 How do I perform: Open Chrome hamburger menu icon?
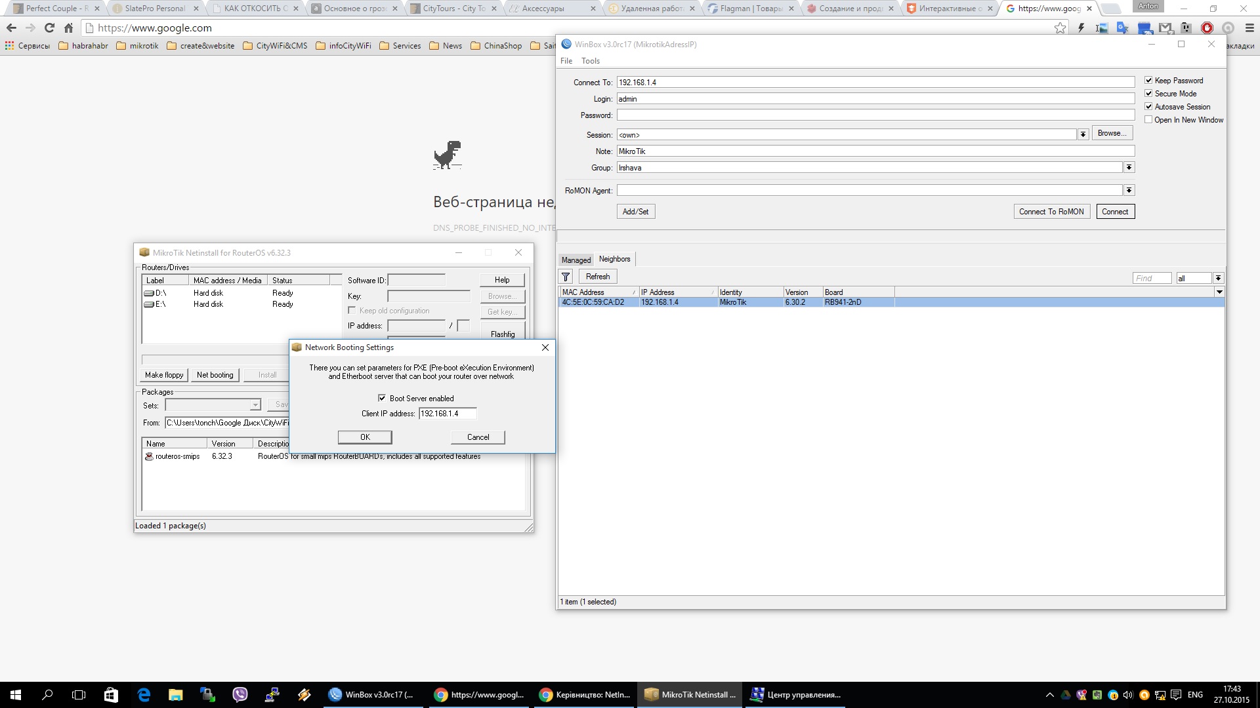point(1249,28)
